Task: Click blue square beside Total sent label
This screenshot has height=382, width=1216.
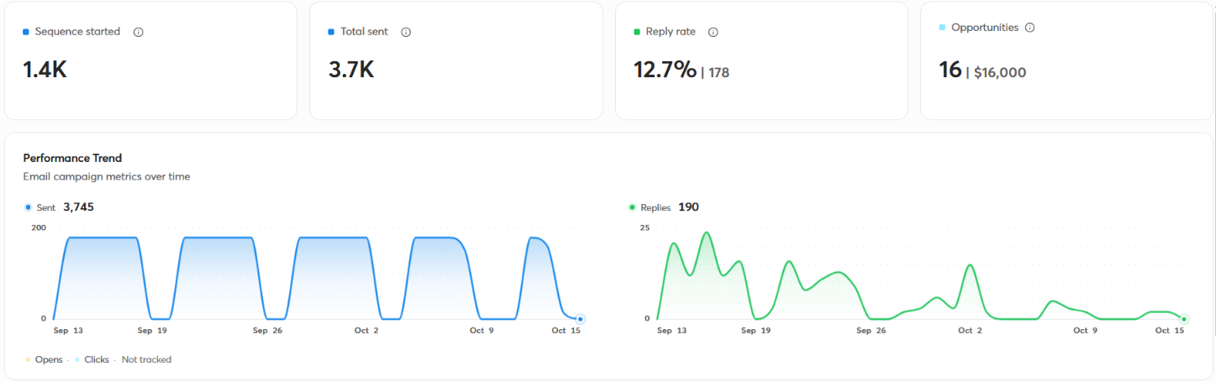Action: (331, 32)
